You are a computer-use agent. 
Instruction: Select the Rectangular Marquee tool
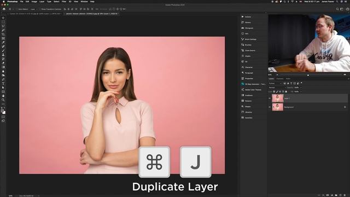click(3, 22)
